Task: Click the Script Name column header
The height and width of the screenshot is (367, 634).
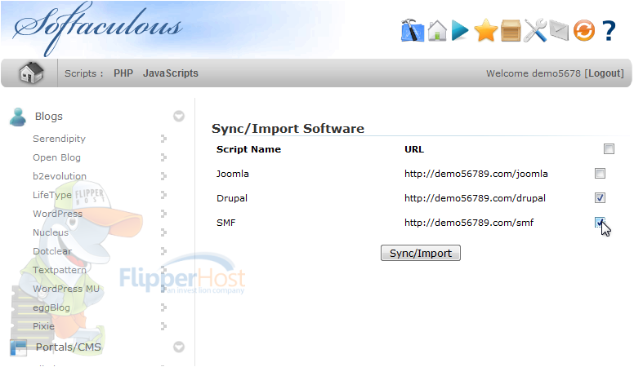Action: (248, 149)
